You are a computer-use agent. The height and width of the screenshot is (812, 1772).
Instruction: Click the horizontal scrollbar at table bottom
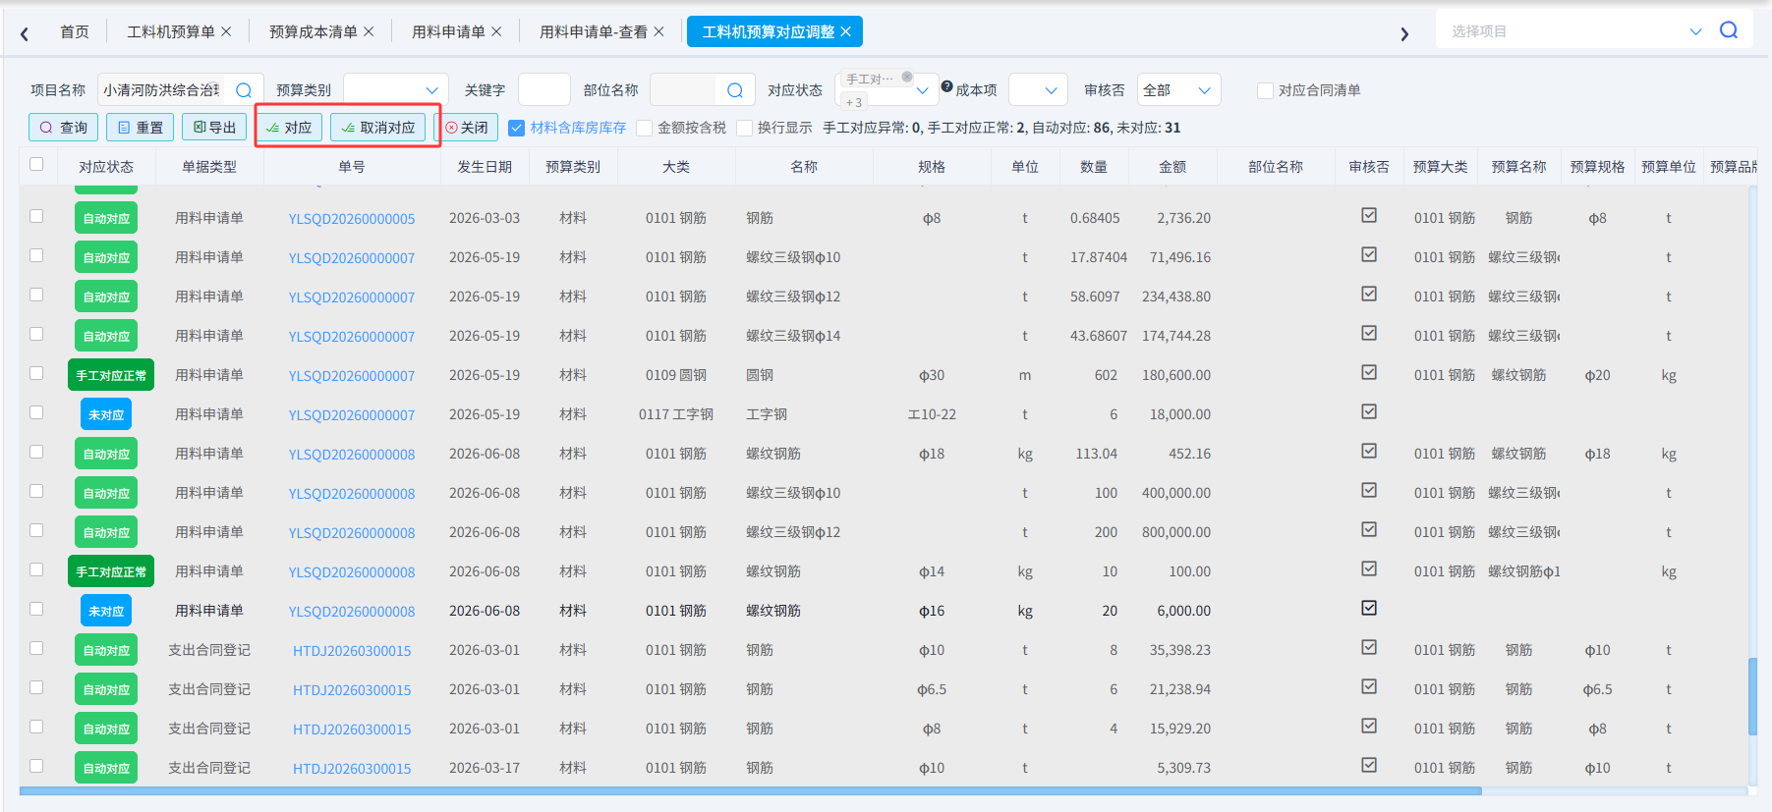pyautogui.click(x=750, y=790)
